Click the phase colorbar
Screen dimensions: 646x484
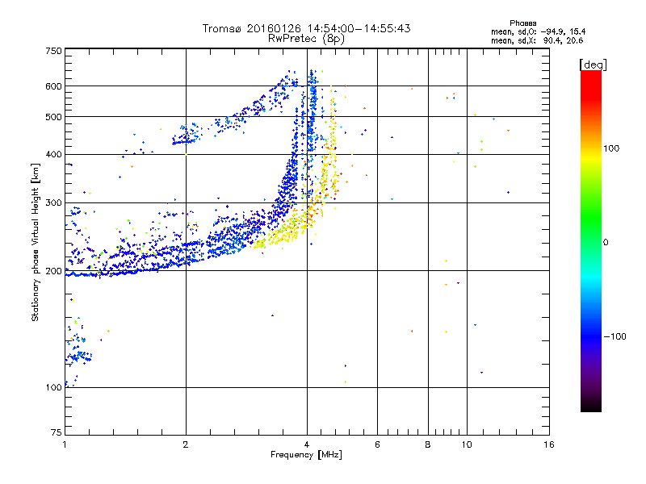click(x=591, y=240)
